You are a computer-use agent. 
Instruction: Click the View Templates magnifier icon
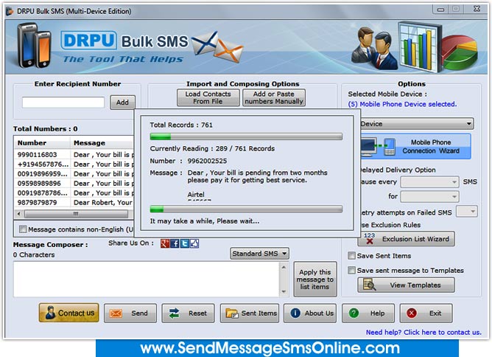pos(369,285)
